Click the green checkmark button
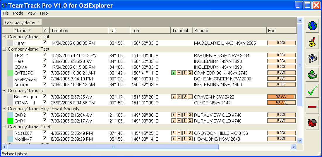This screenshot has width=322, height=157. click(312, 91)
